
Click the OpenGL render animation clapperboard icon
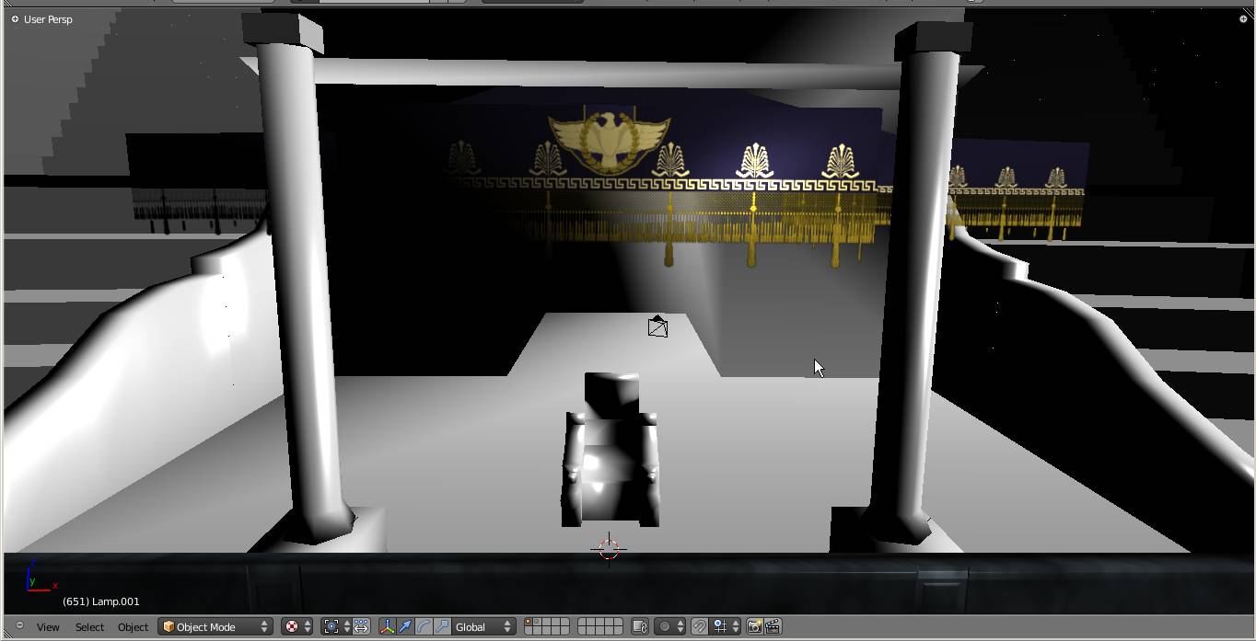tap(773, 626)
